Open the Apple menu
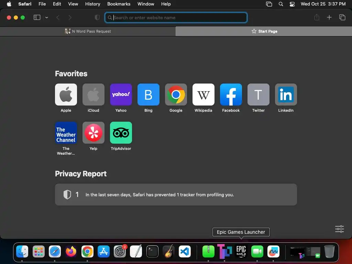Image resolution: width=352 pixels, height=264 pixels. 9,4
